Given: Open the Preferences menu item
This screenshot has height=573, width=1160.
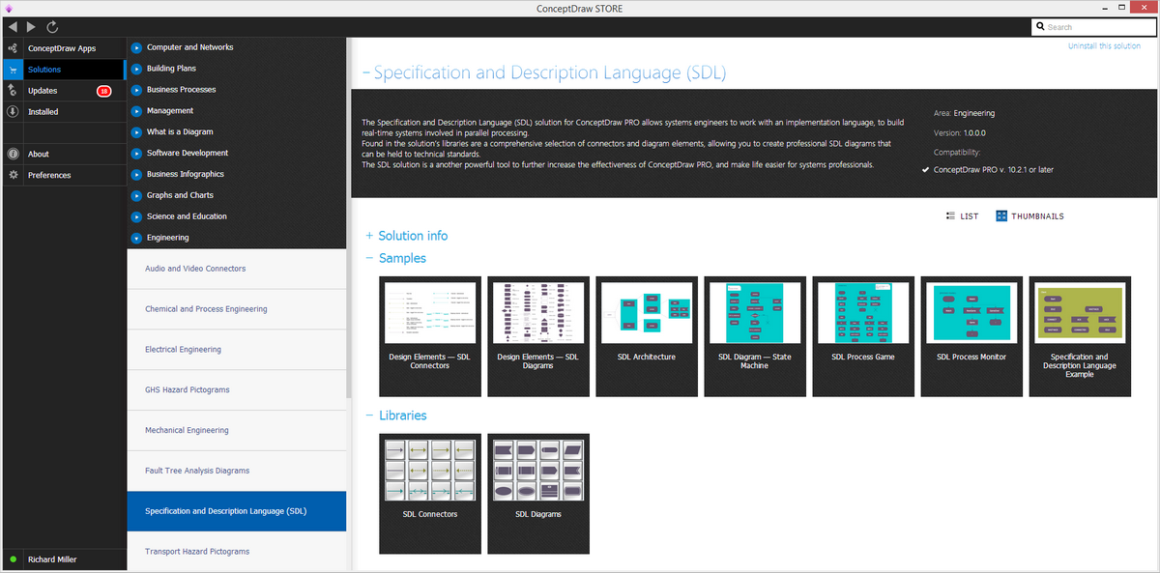Looking at the screenshot, I should pos(49,175).
